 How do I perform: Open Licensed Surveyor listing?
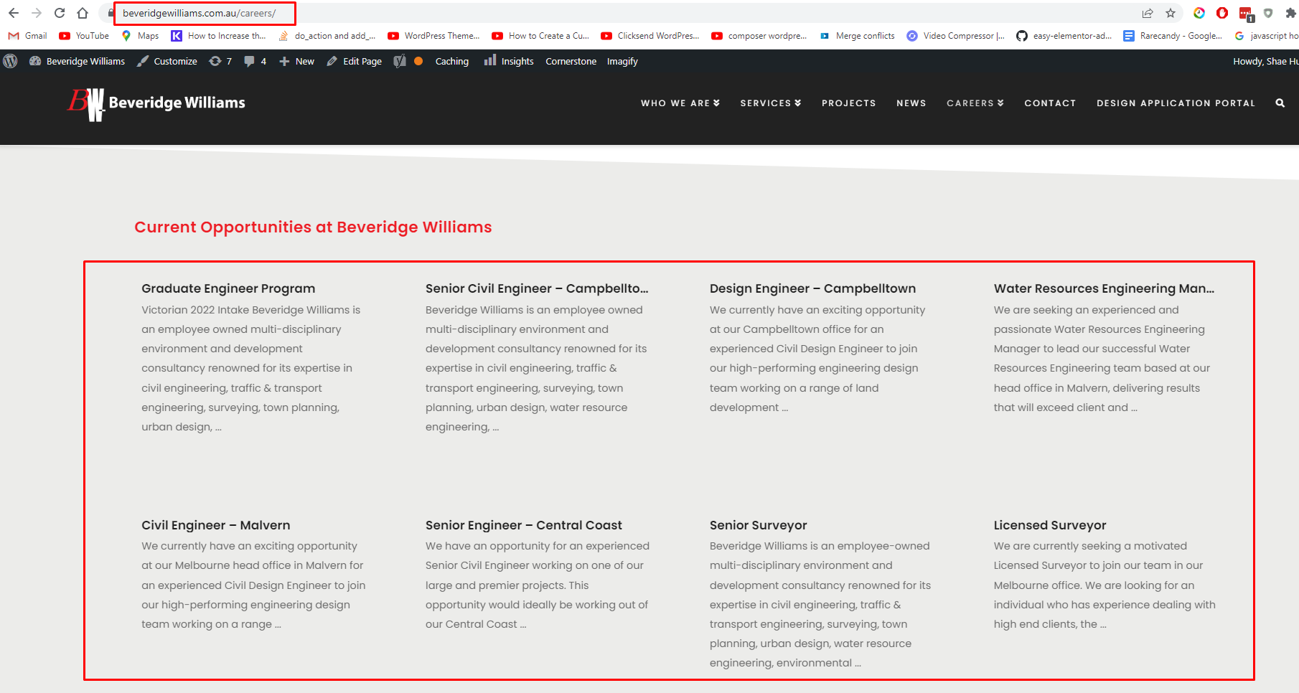click(1050, 525)
